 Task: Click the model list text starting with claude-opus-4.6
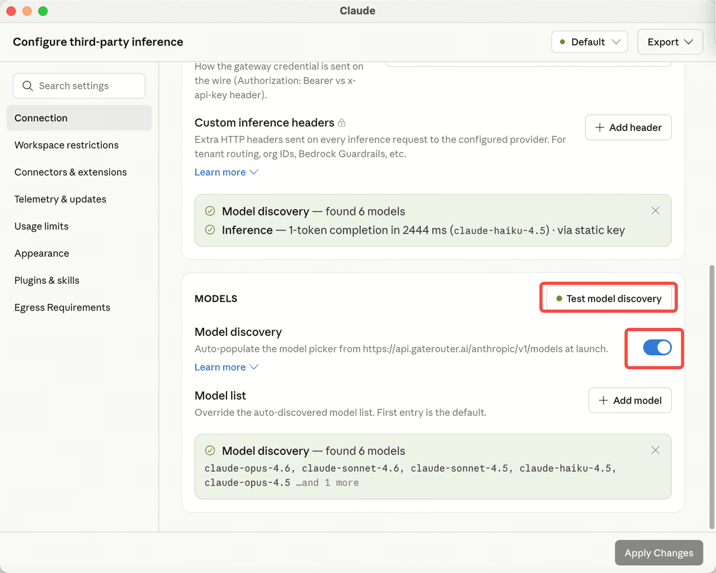point(410,475)
